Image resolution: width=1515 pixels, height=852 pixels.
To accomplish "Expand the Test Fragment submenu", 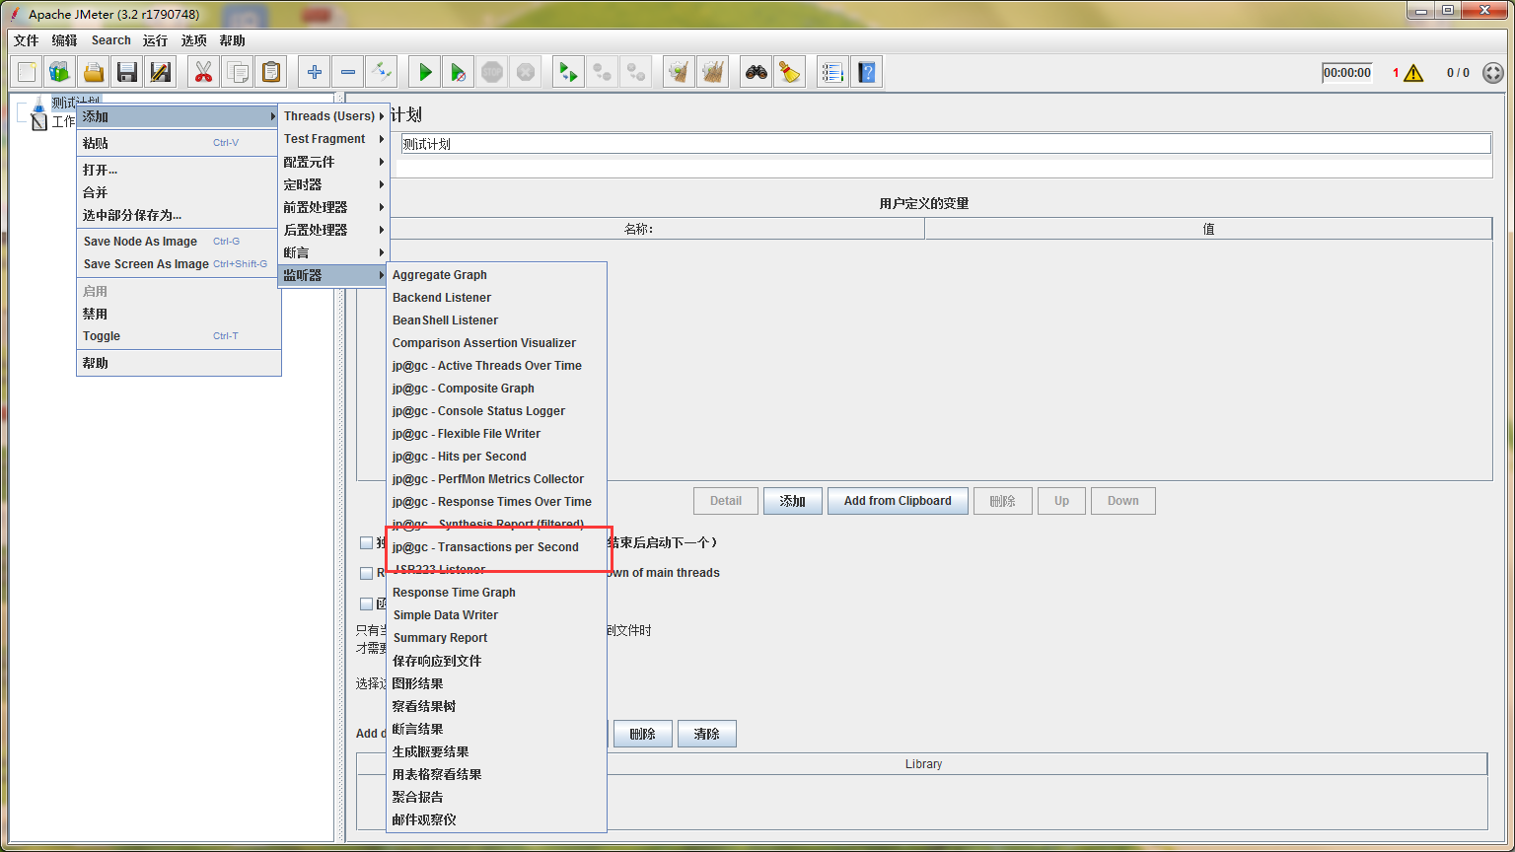I will [333, 139].
